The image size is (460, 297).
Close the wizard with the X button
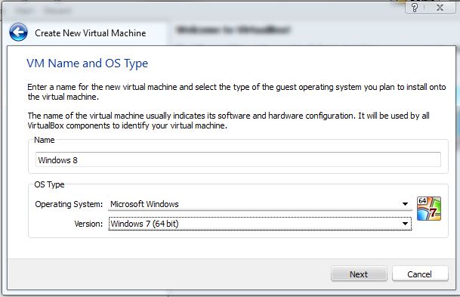click(440, 8)
